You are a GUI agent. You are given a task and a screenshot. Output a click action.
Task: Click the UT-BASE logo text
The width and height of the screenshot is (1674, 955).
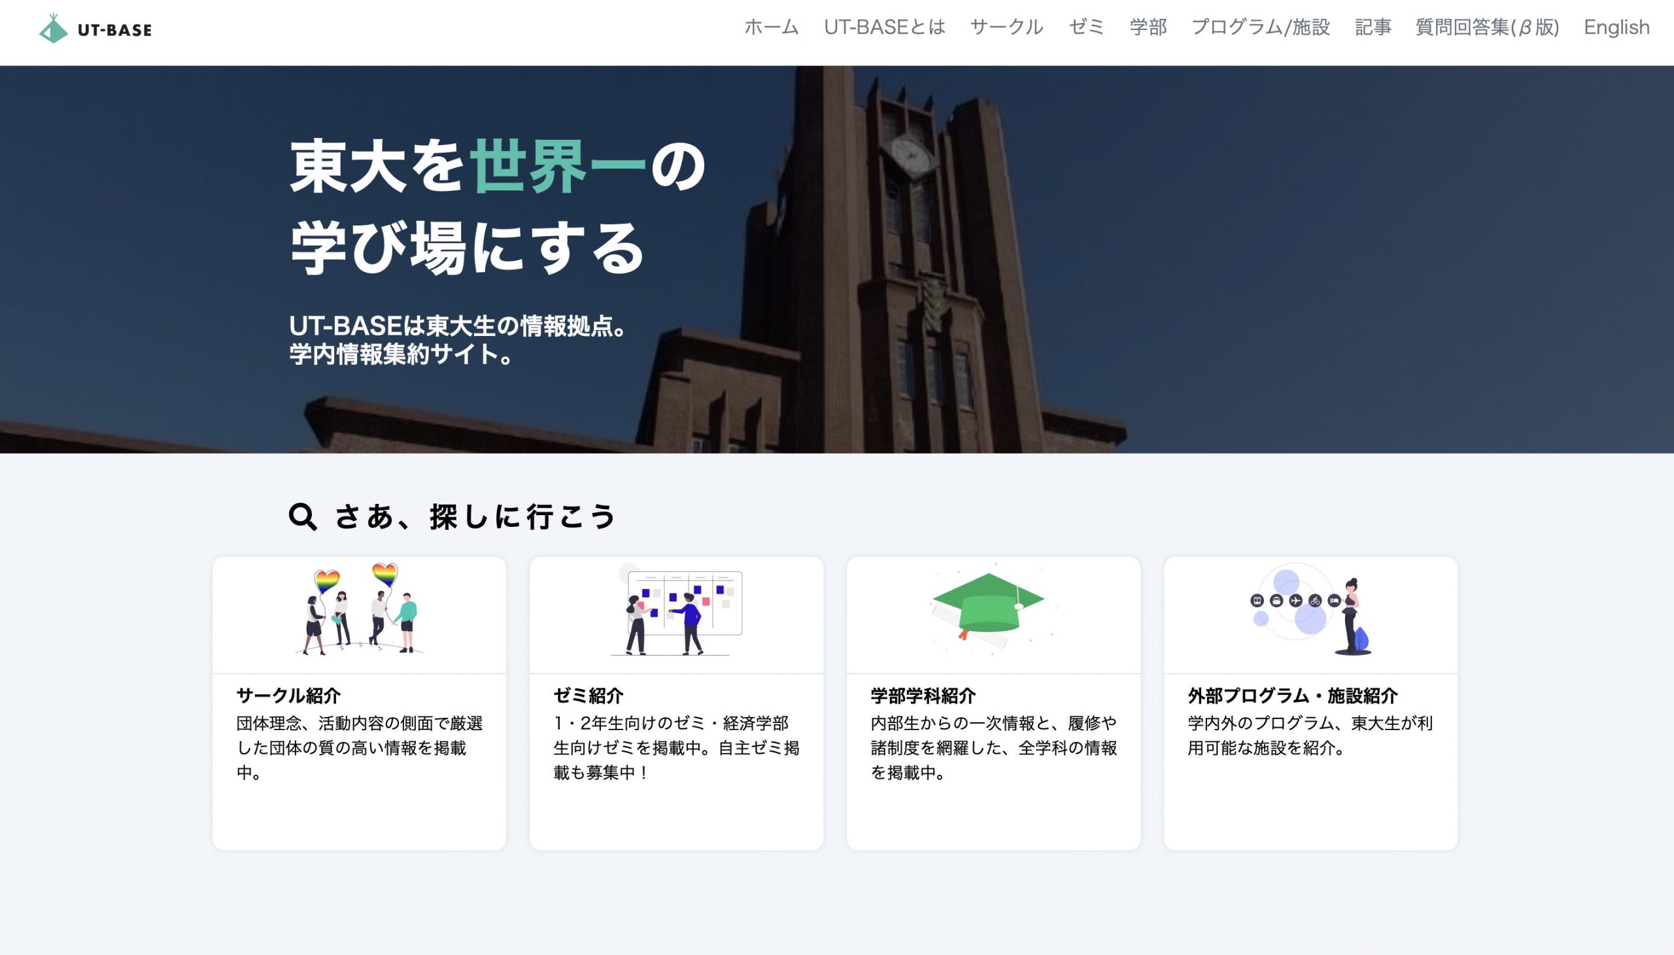pyautogui.click(x=115, y=30)
